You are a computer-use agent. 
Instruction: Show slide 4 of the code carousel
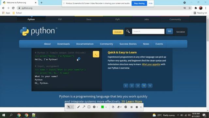click(144, 86)
